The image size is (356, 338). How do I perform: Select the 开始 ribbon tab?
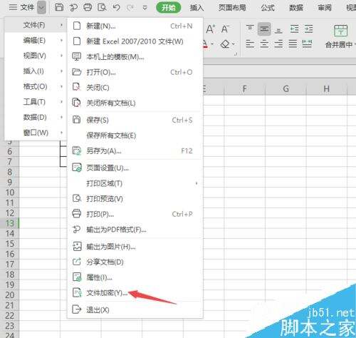click(x=169, y=8)
